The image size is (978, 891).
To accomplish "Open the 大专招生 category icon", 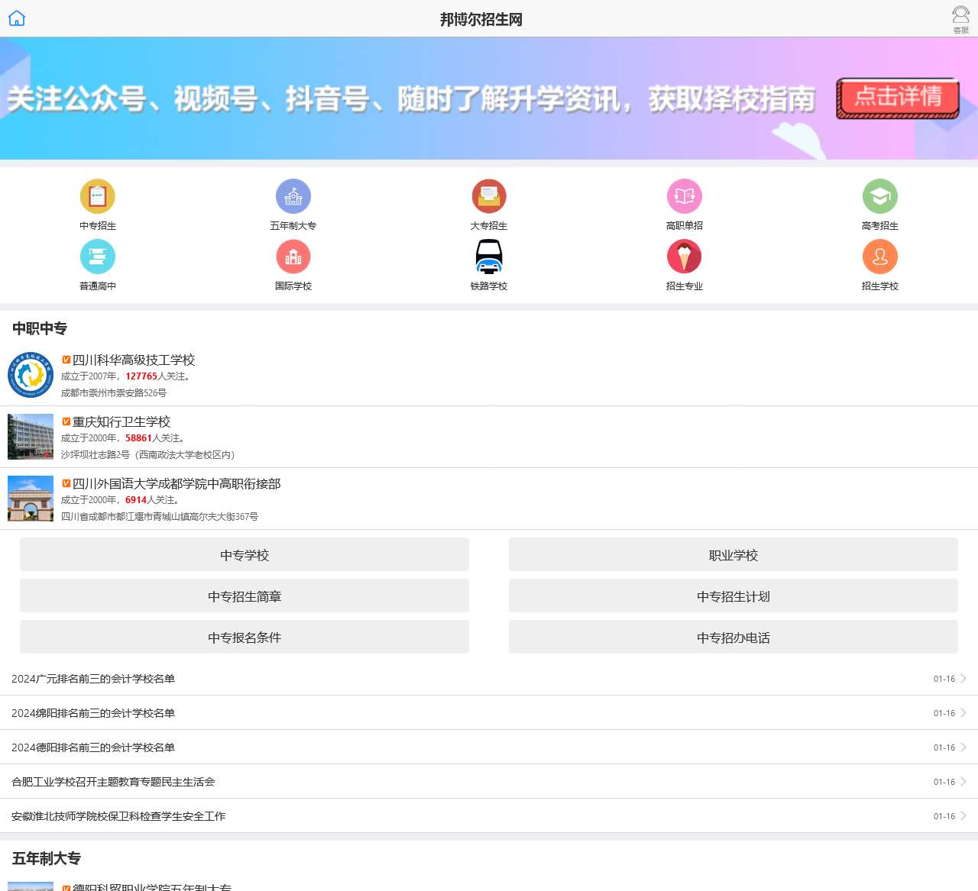I will click(x=489, y=197).
